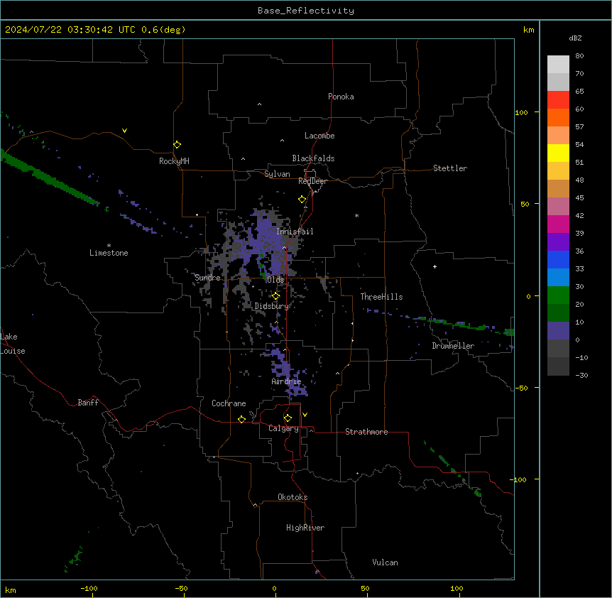Viewport: 612px width, 598px height.
Task: Click the RedDeer city label
Action: pos(312,181)
